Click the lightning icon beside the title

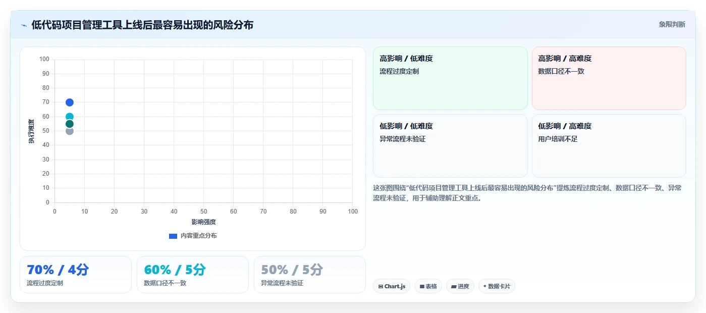coord(24,25)
